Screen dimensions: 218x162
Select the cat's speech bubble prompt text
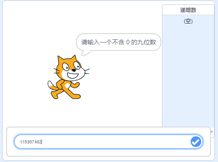pyautogui.click(x=119, y=42)
